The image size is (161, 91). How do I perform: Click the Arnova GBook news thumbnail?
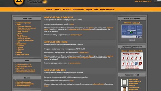(124, 89)
